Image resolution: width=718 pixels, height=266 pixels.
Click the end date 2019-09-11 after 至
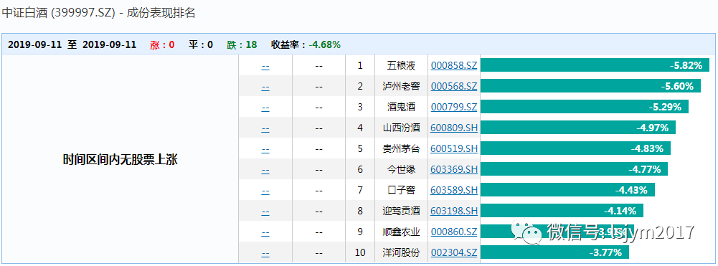point(109,44)
